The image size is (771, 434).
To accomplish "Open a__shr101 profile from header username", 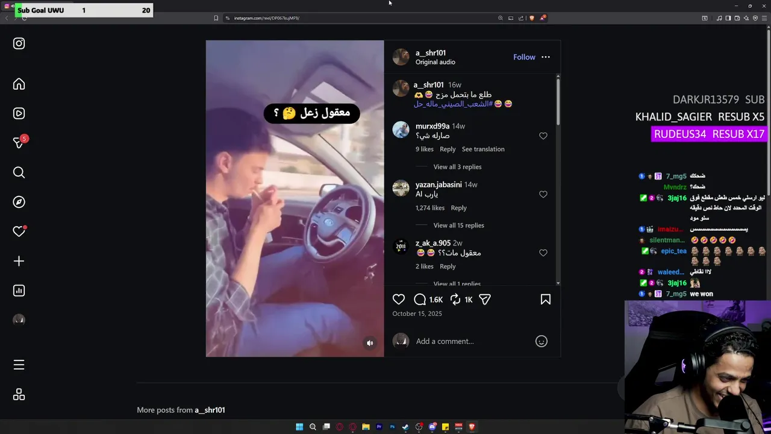I will pos(431,53).
